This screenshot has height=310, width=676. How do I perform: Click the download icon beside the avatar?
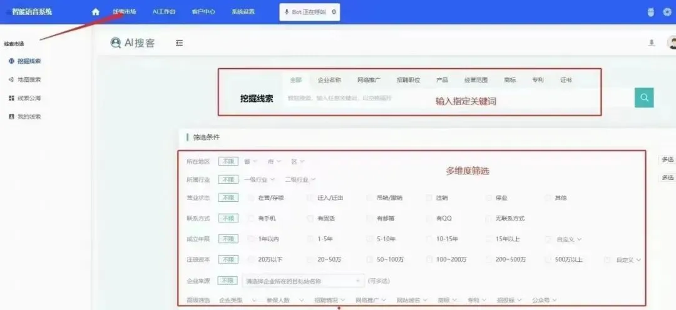pyautogui.click(x=652, y=42)
